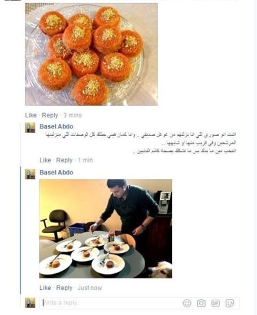
Task: Open the 3 mins timestamp link
Action: coord(73,115)
